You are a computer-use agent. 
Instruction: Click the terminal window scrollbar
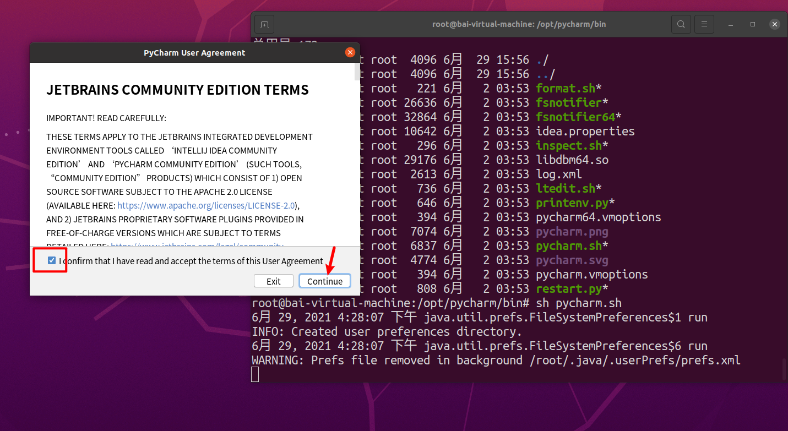[x=784, y=369]
